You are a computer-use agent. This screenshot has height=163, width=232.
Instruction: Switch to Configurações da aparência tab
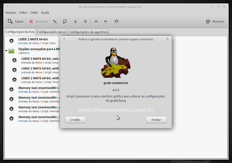(x=89, y=32)
